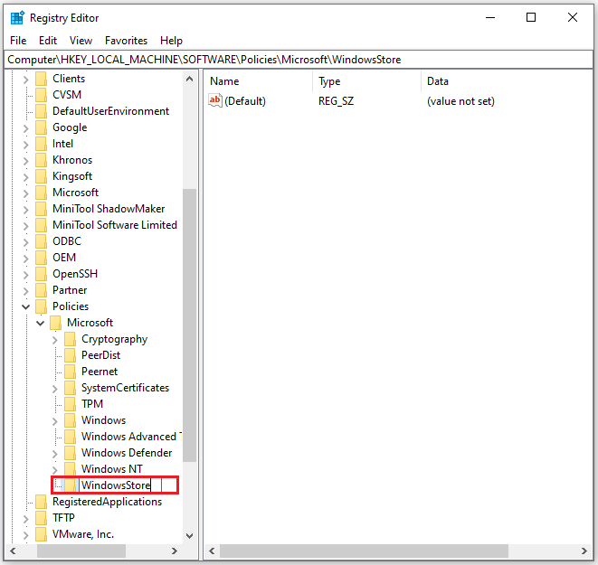
Task: Expand the VMware, Inc. key
Action: [x=25, y=535]
